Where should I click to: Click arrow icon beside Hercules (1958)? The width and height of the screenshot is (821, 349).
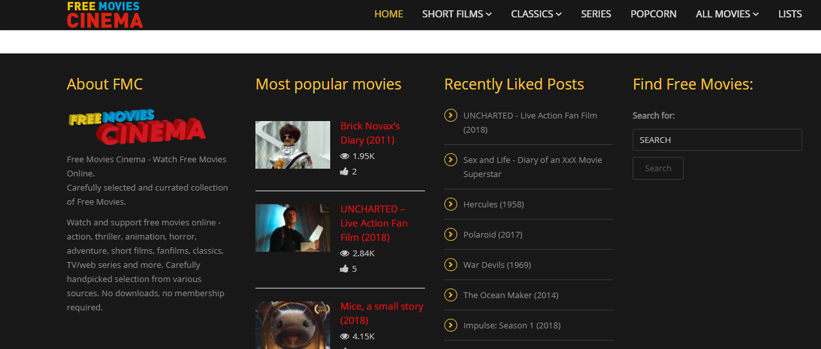[451, 204]
